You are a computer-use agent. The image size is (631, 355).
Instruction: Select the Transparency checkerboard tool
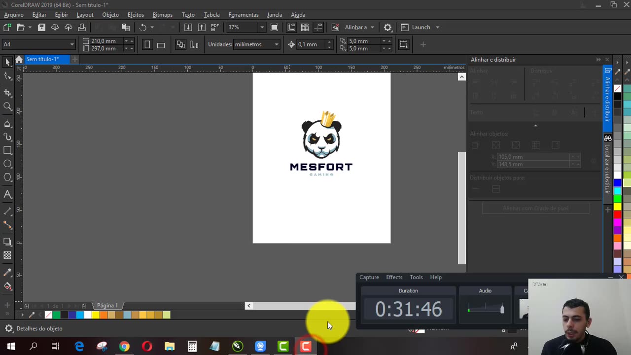(7, 255)
